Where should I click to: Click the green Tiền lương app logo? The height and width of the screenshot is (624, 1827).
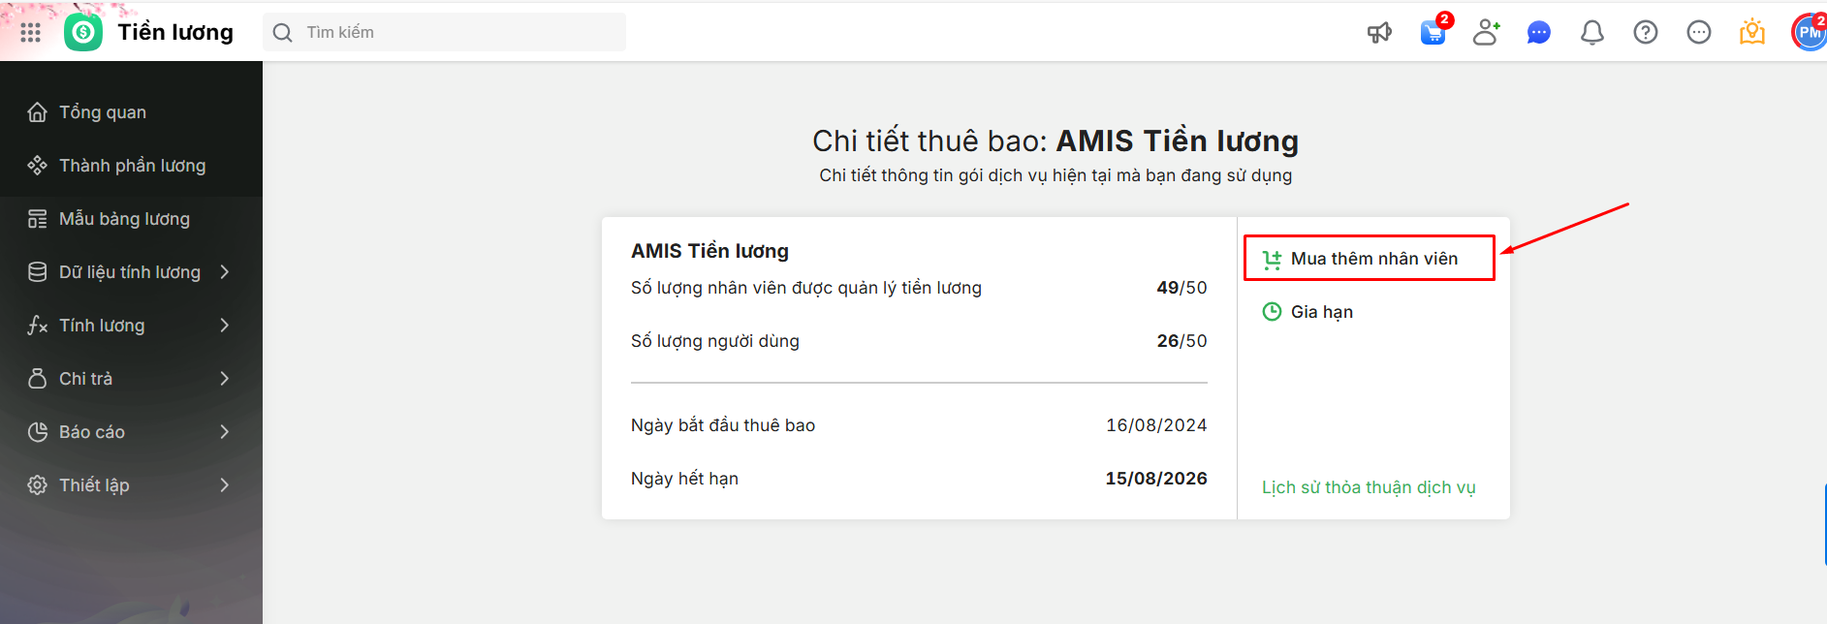(x=83, y=32)
